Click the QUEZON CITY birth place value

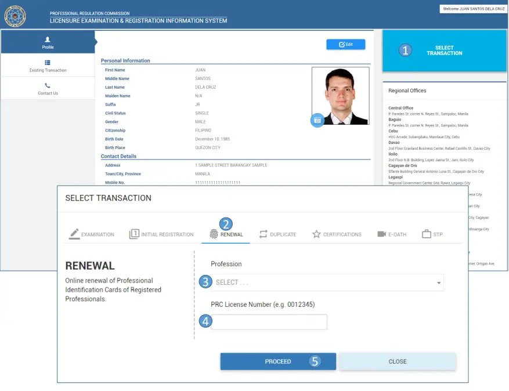point(207,147)
